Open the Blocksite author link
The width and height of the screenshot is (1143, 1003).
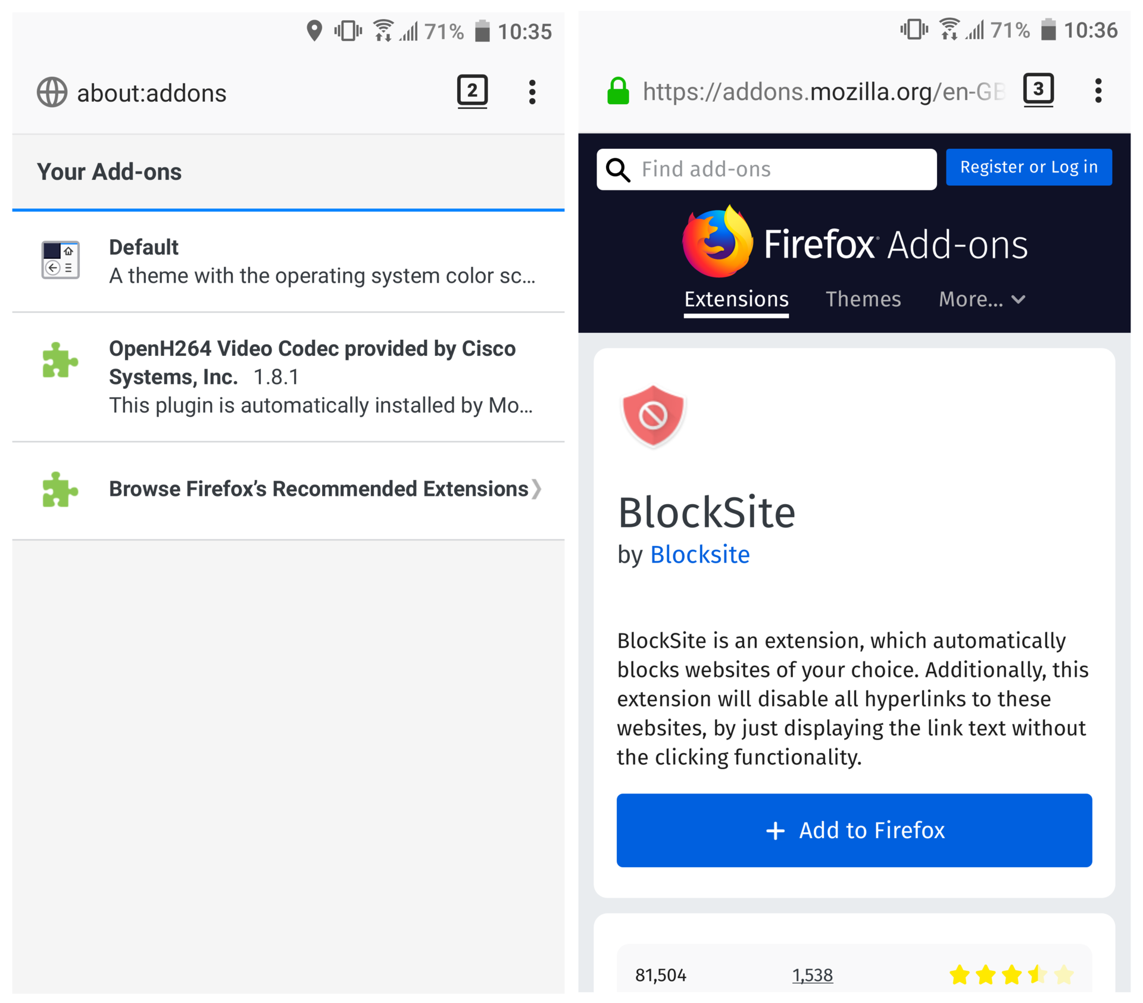point(699,554)
